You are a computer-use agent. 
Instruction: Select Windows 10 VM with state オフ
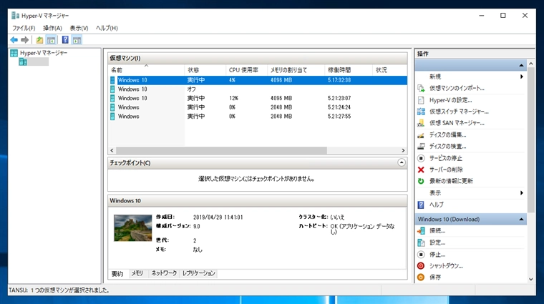[x=258, y=89]
